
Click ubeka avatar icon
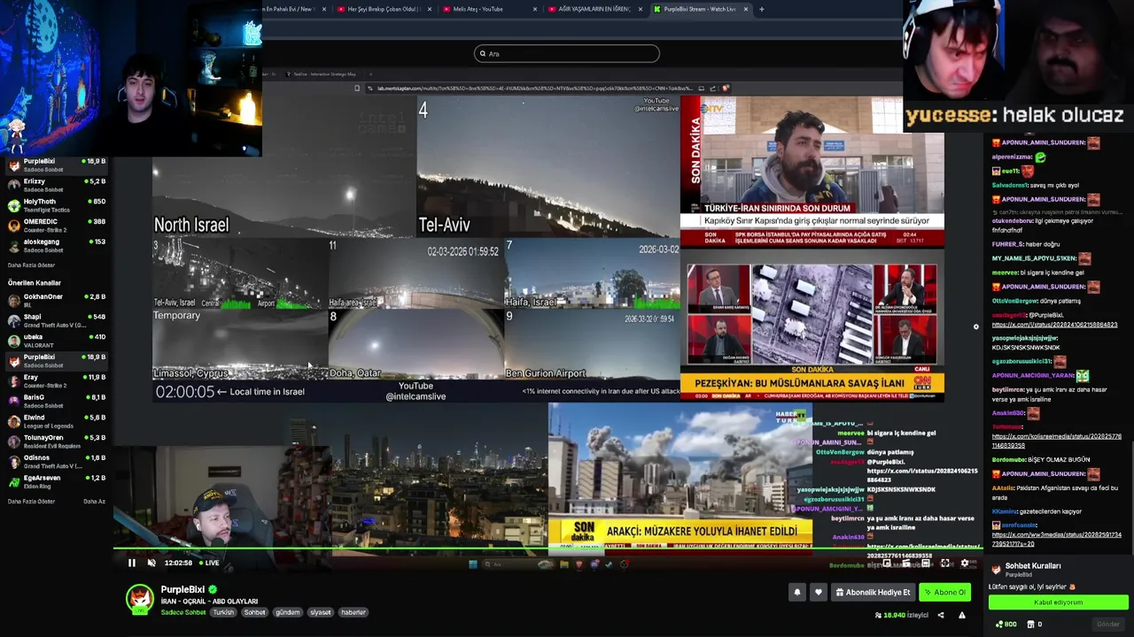[13, 341]
